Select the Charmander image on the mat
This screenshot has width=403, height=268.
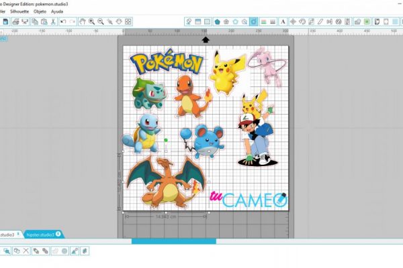192,96
